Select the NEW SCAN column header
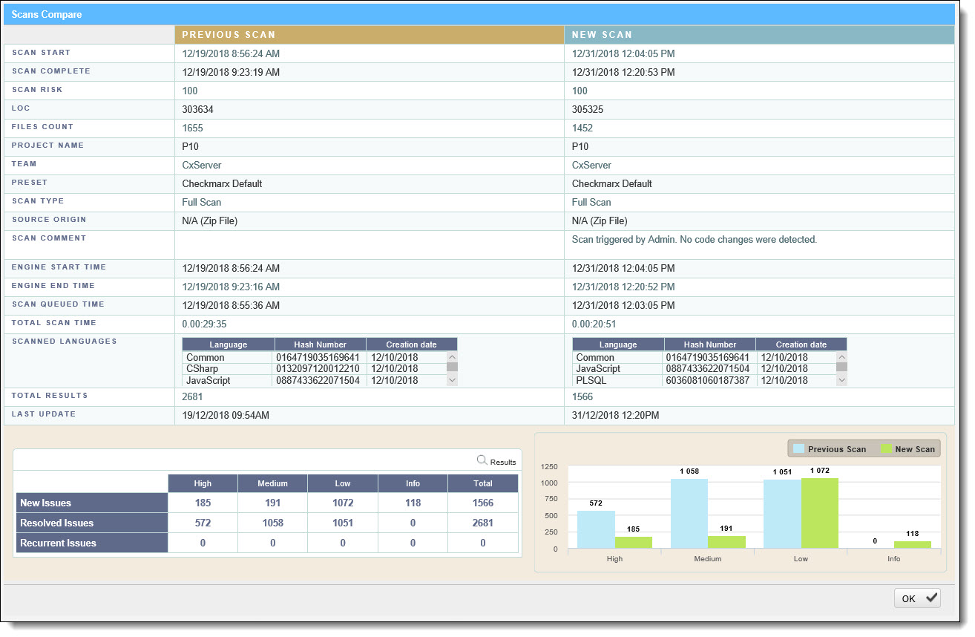 tap(759, 35)
